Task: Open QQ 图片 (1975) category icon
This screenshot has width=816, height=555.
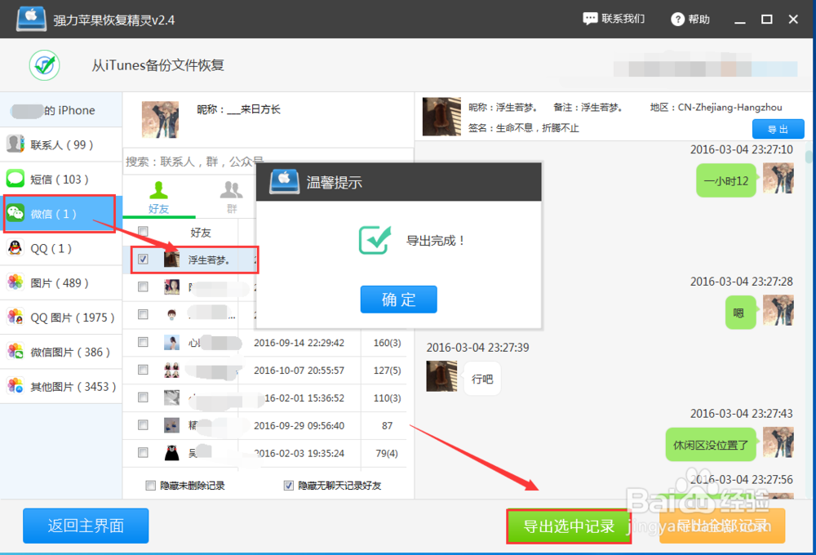Action: [15, 317]
